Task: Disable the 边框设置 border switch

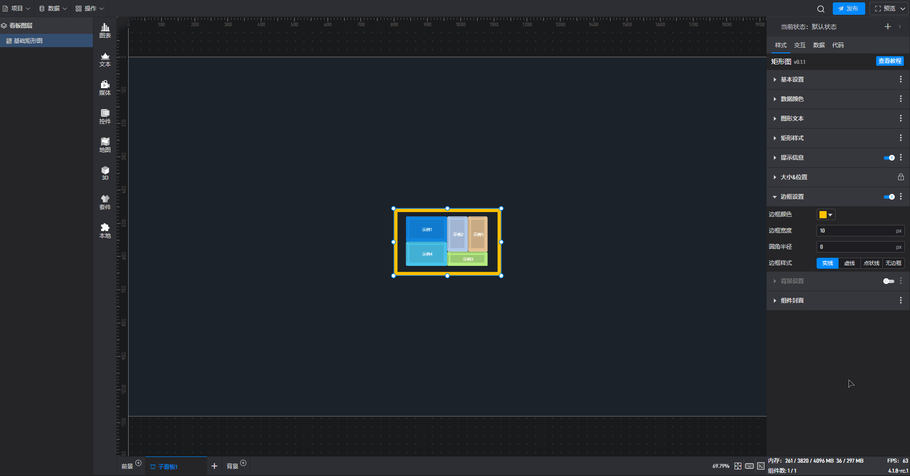Action: tap(889, 197)
